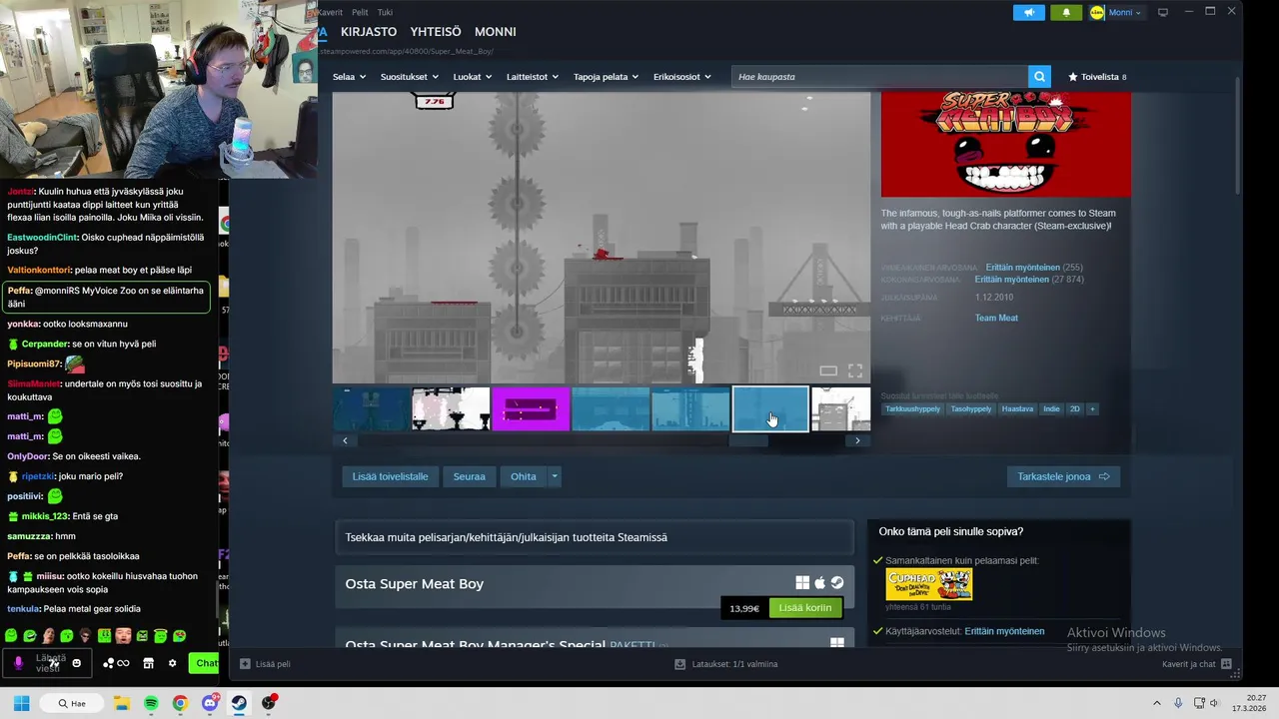Image resolution: width=1279 pixels, height=719 pixels.
Task: Show more tags with the plus button
Action: pos(1092,408)
